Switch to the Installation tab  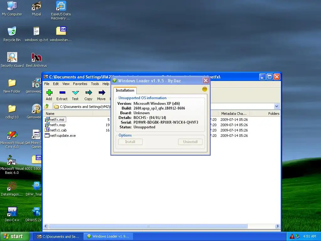(125, 90)
